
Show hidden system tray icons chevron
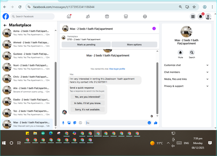pyautogui.click(x=168, y=143)
